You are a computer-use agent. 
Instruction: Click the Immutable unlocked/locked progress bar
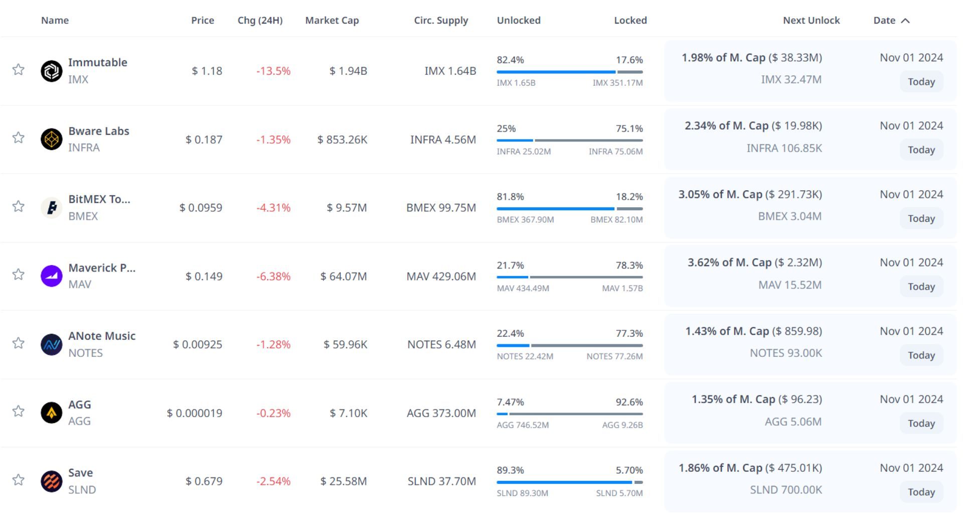point(569,72)
